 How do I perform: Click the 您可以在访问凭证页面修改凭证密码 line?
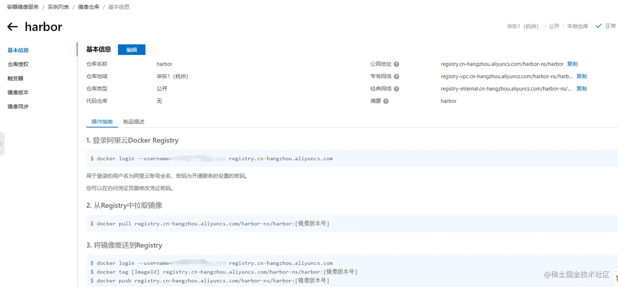click(130, 188)
